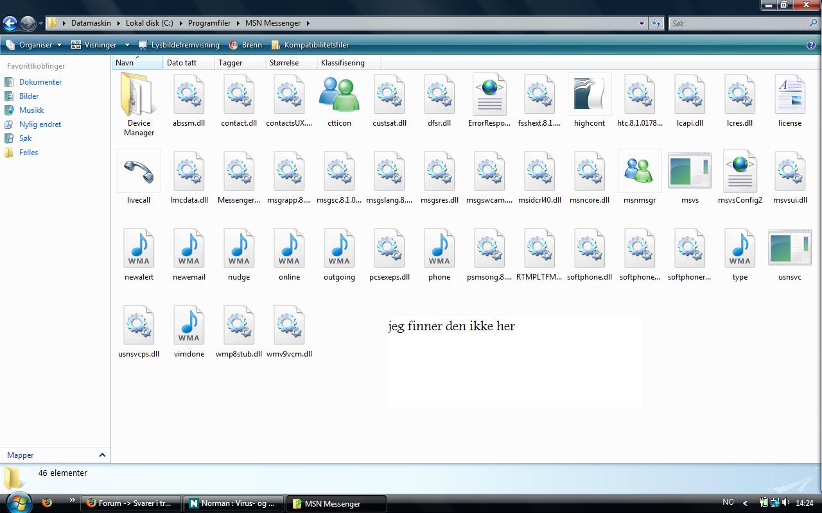
Task: Select the wmv9vcm.dll file
Action: [x=289, y=326]
